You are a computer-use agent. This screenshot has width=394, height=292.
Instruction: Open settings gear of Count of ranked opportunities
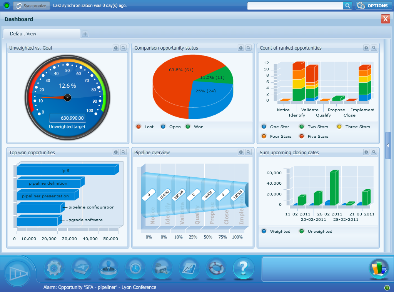click(366, 48)
